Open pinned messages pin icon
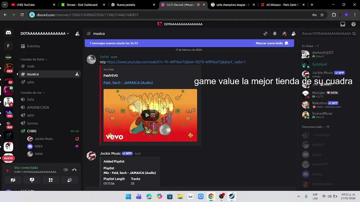 click(284, 34)
